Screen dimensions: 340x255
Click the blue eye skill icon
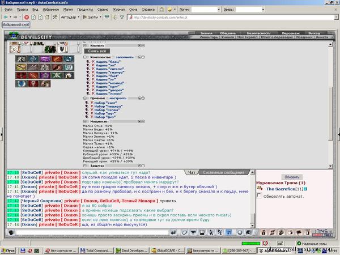point(21,83)
